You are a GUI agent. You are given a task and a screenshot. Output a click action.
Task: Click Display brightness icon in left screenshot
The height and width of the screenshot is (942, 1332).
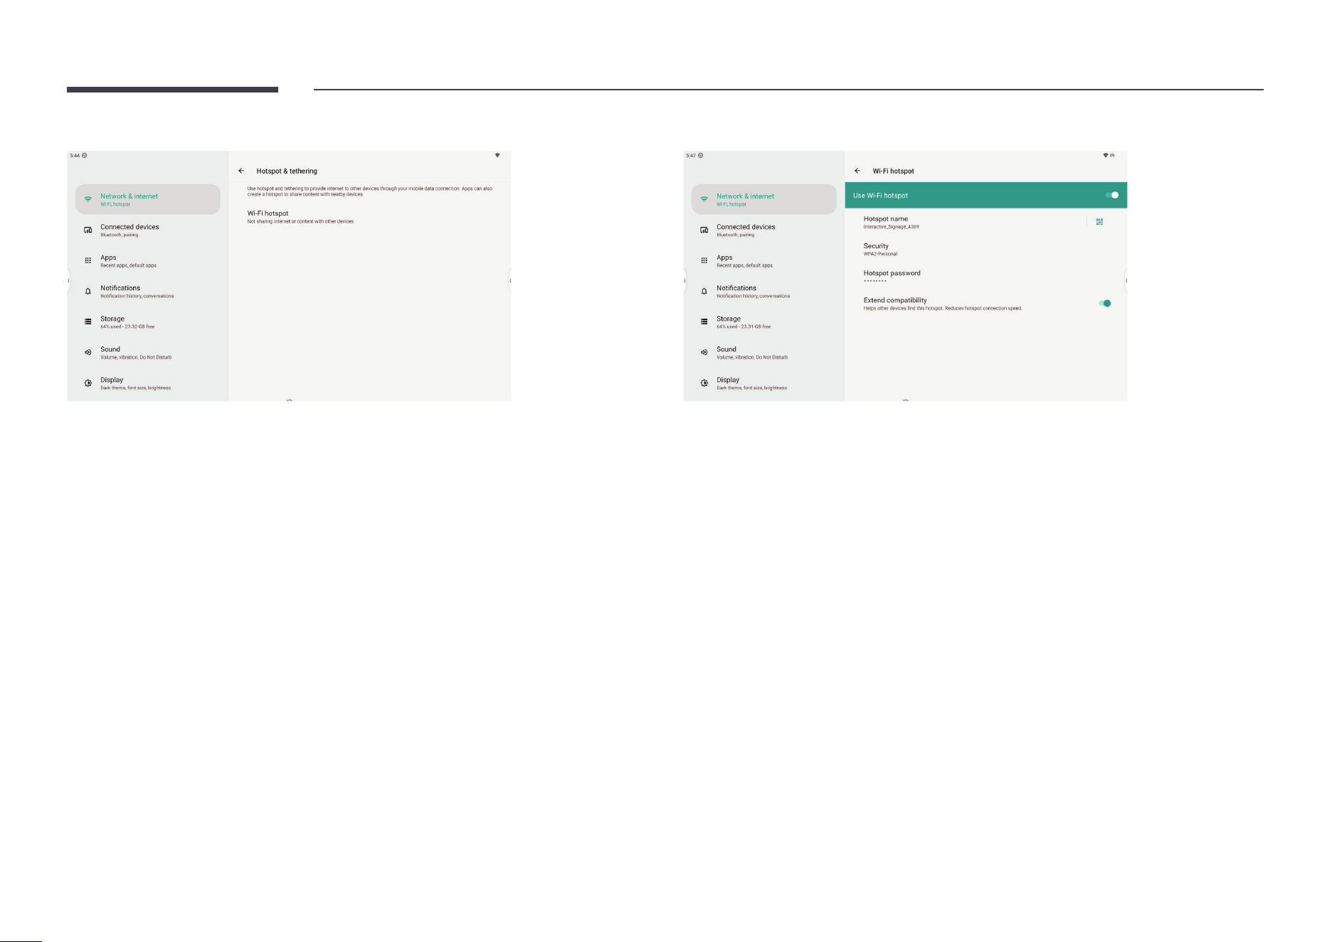[88, 383]
